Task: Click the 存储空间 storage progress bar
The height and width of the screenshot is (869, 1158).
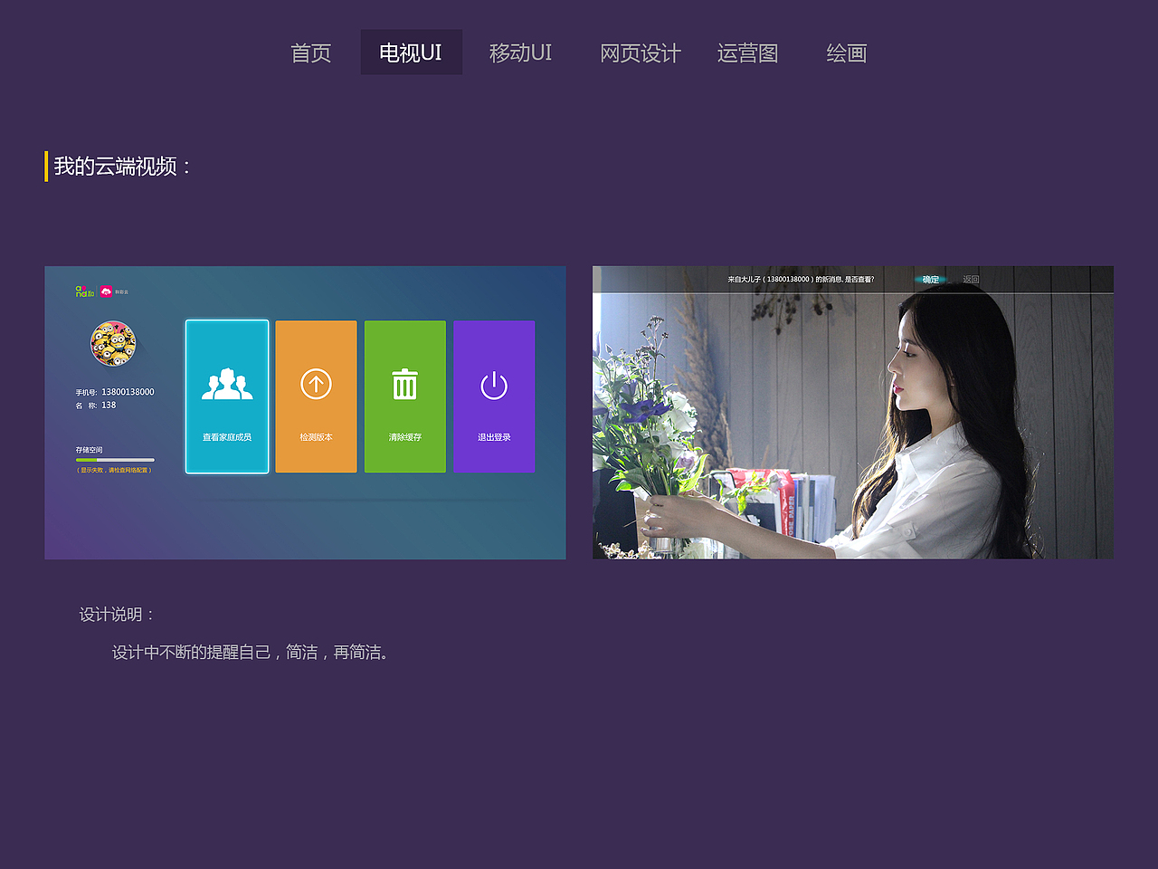Action: coord(117,459)
